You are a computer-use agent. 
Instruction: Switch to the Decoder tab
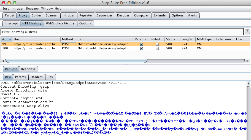(x=123, y=15)
